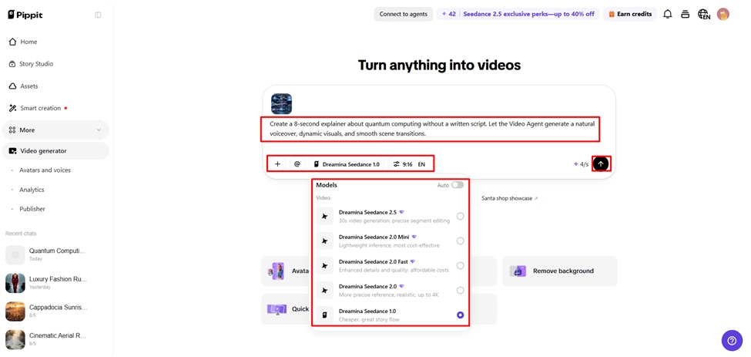This screenshot has height=357, width=751.
Task: Expand the More section
Action: pyautogui.click(x=55, y=130)
